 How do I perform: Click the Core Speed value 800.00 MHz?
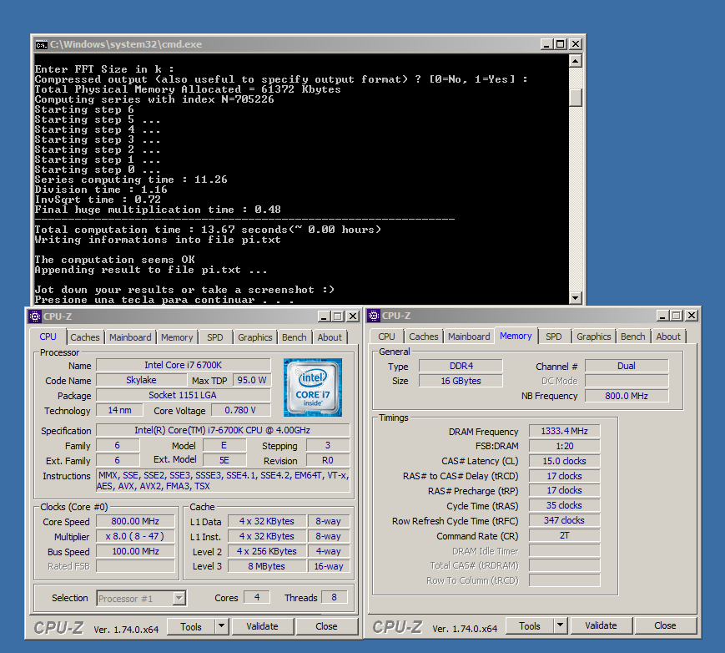135,521
